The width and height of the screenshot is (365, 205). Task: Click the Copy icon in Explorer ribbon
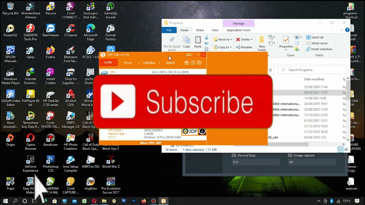(x=186, y=40)
